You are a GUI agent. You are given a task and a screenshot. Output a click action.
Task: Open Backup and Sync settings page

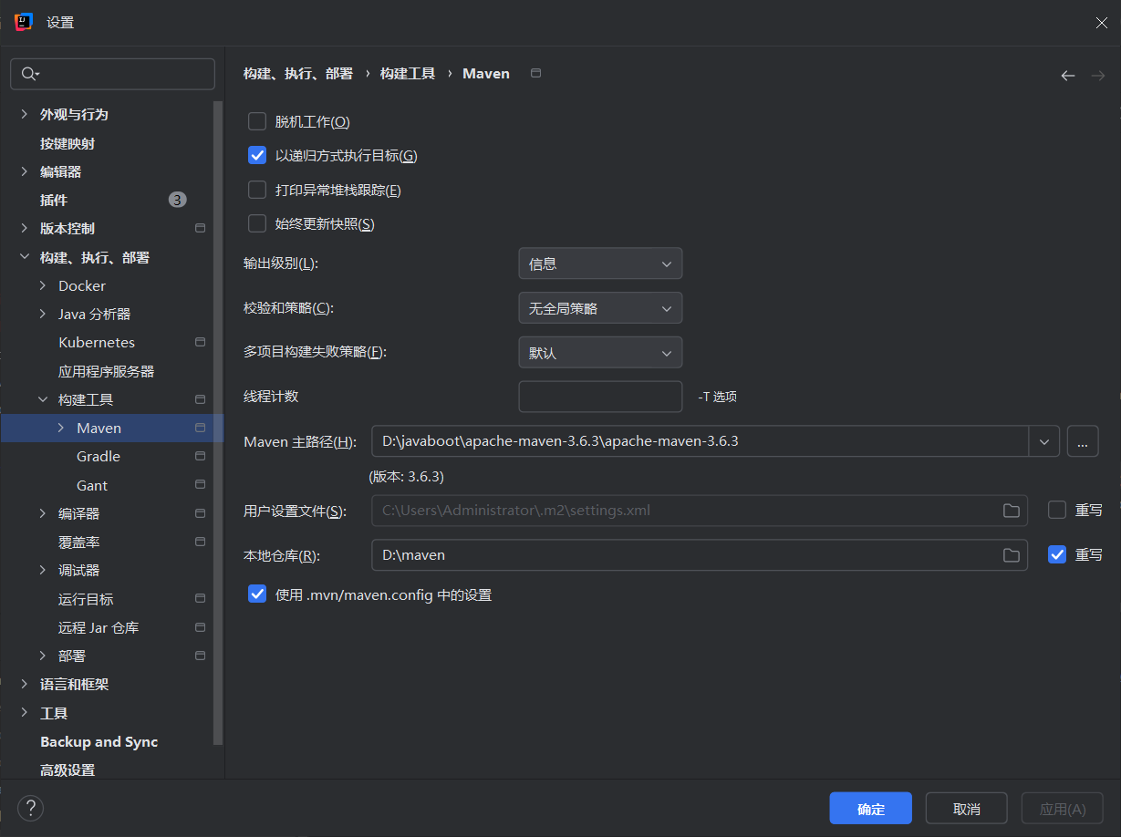pos(99,741)
